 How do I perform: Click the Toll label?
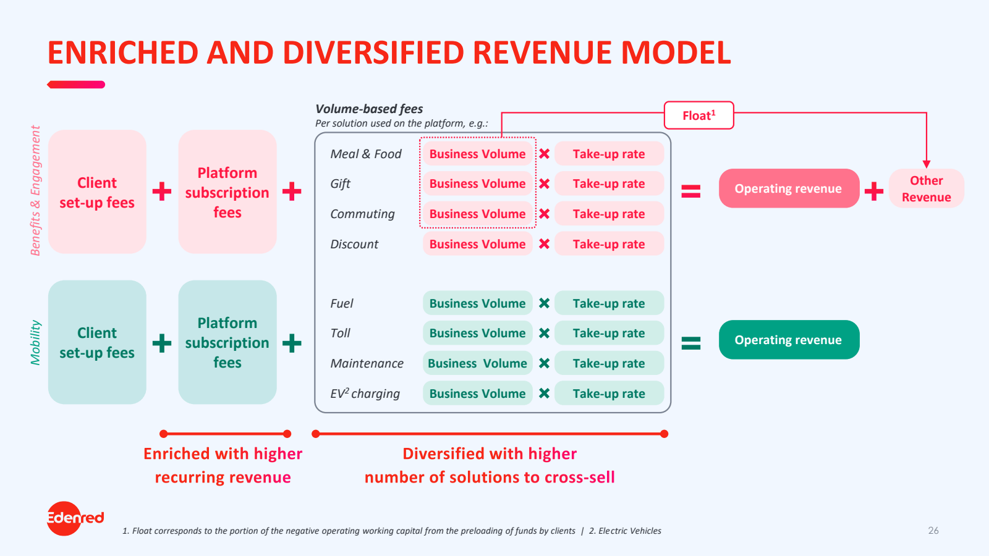point(341,333)
